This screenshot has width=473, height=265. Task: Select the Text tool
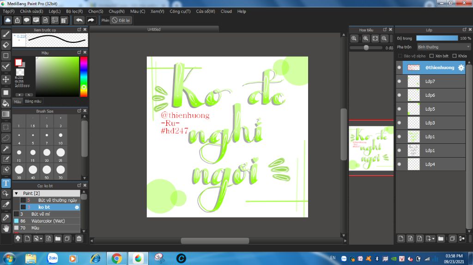6,183
